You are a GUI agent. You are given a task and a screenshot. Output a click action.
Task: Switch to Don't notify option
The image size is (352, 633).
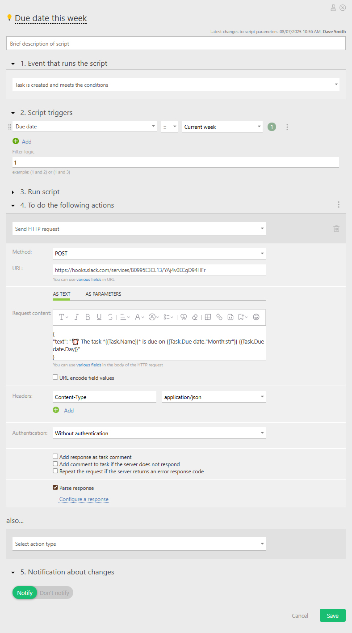pos(54,593)
